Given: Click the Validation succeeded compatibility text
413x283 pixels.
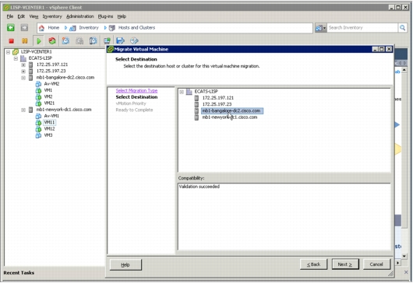Looking at the screenshot, I should (199, 187).
